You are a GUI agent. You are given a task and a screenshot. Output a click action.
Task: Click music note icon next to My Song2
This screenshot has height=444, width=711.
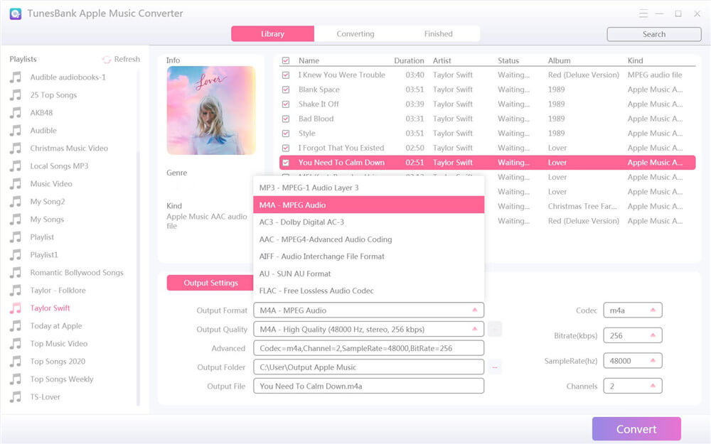tap(16, 202)
